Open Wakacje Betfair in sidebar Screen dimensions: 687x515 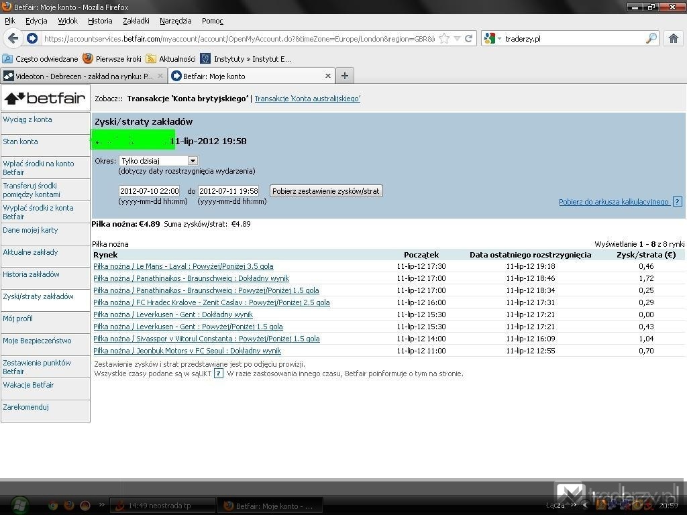point(28,384)
